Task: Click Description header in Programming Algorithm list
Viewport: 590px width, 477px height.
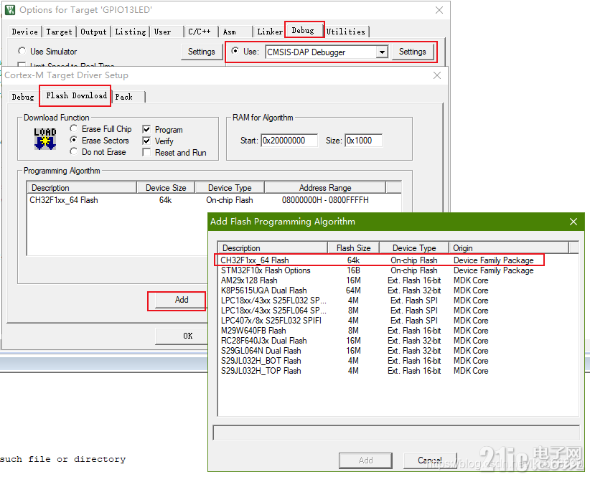Action: click(x=82, y=187)
